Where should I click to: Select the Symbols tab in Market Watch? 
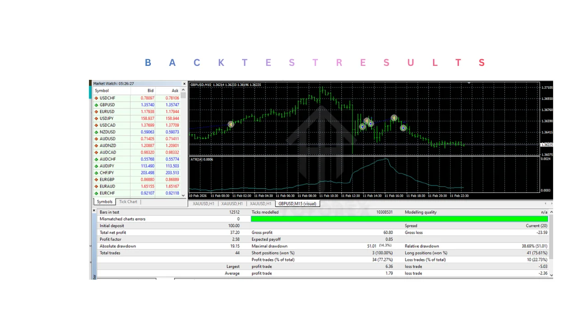click(104, 202)
